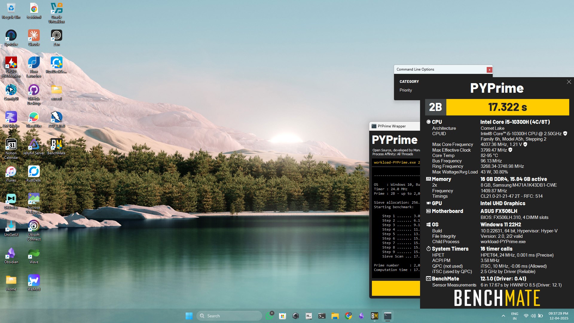Image resolution: width=574 pixels, height=323 pixels.
Task: Open test.html desktop file
Action: [34, 11]
